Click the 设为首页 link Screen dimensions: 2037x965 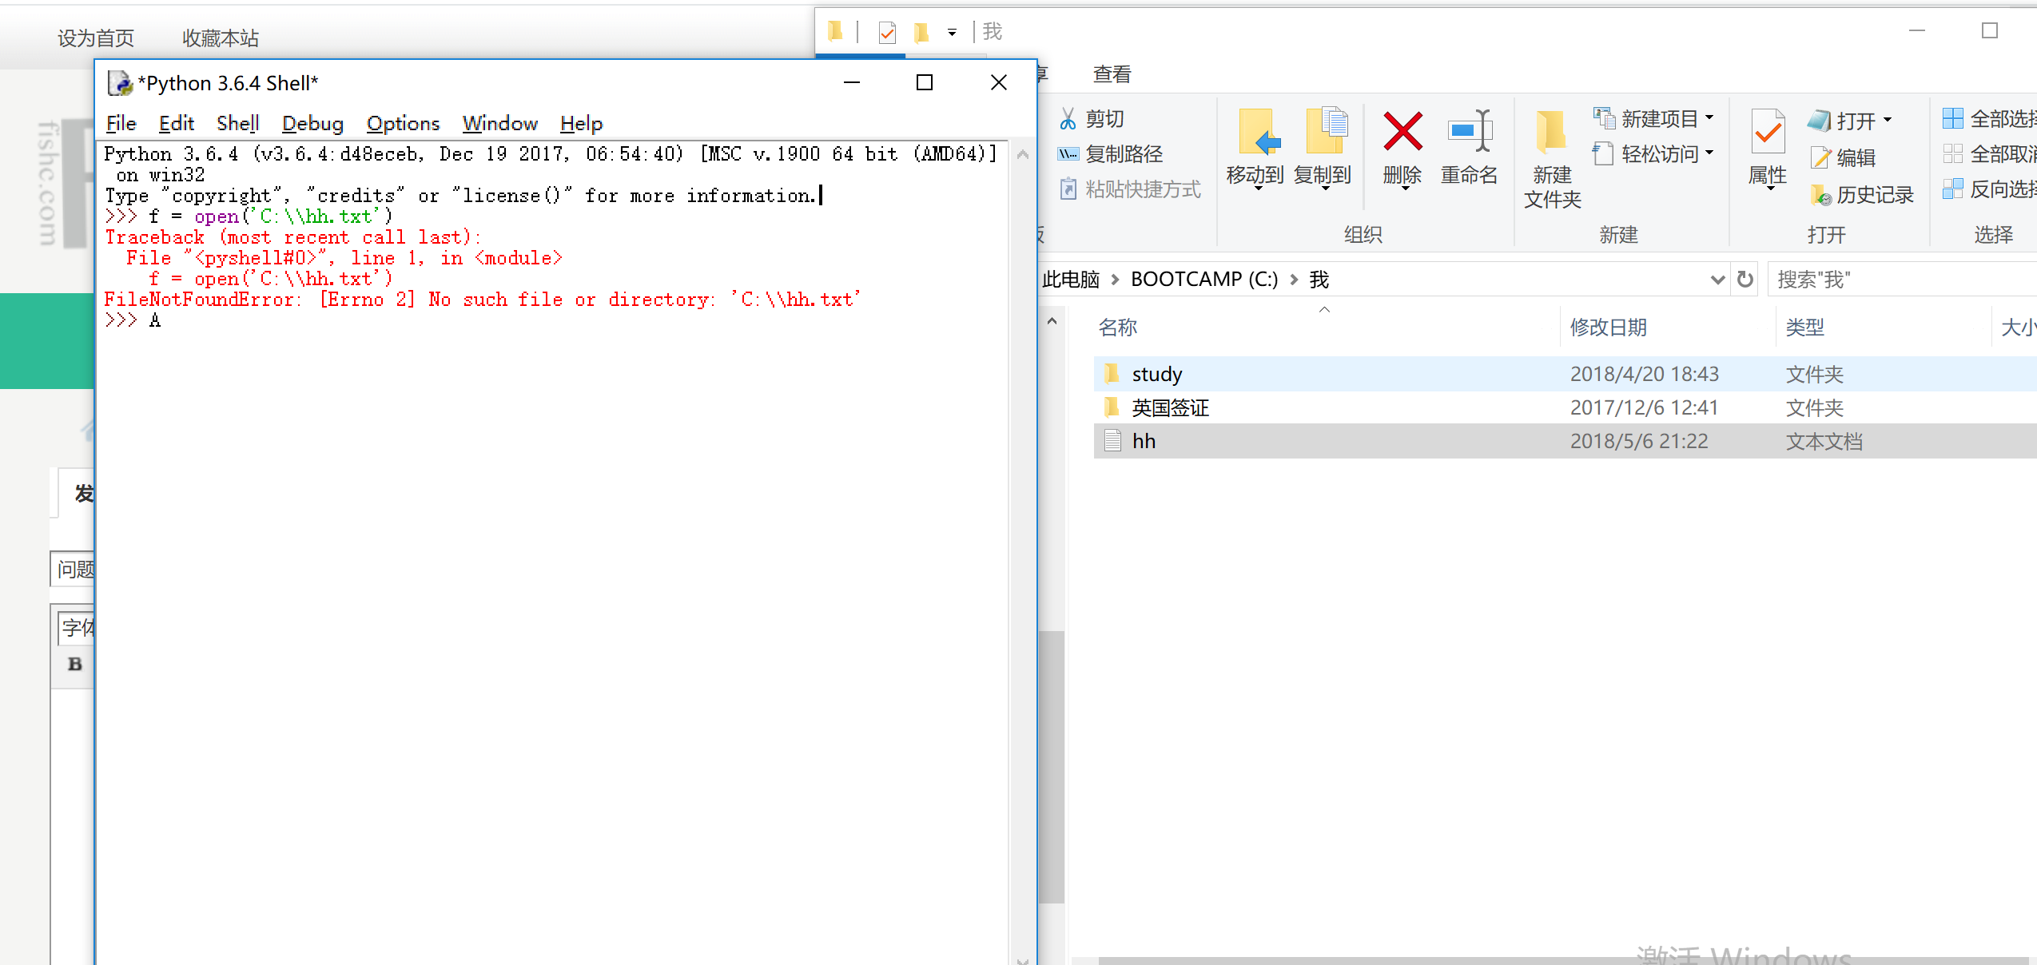[x=94, y=37]
